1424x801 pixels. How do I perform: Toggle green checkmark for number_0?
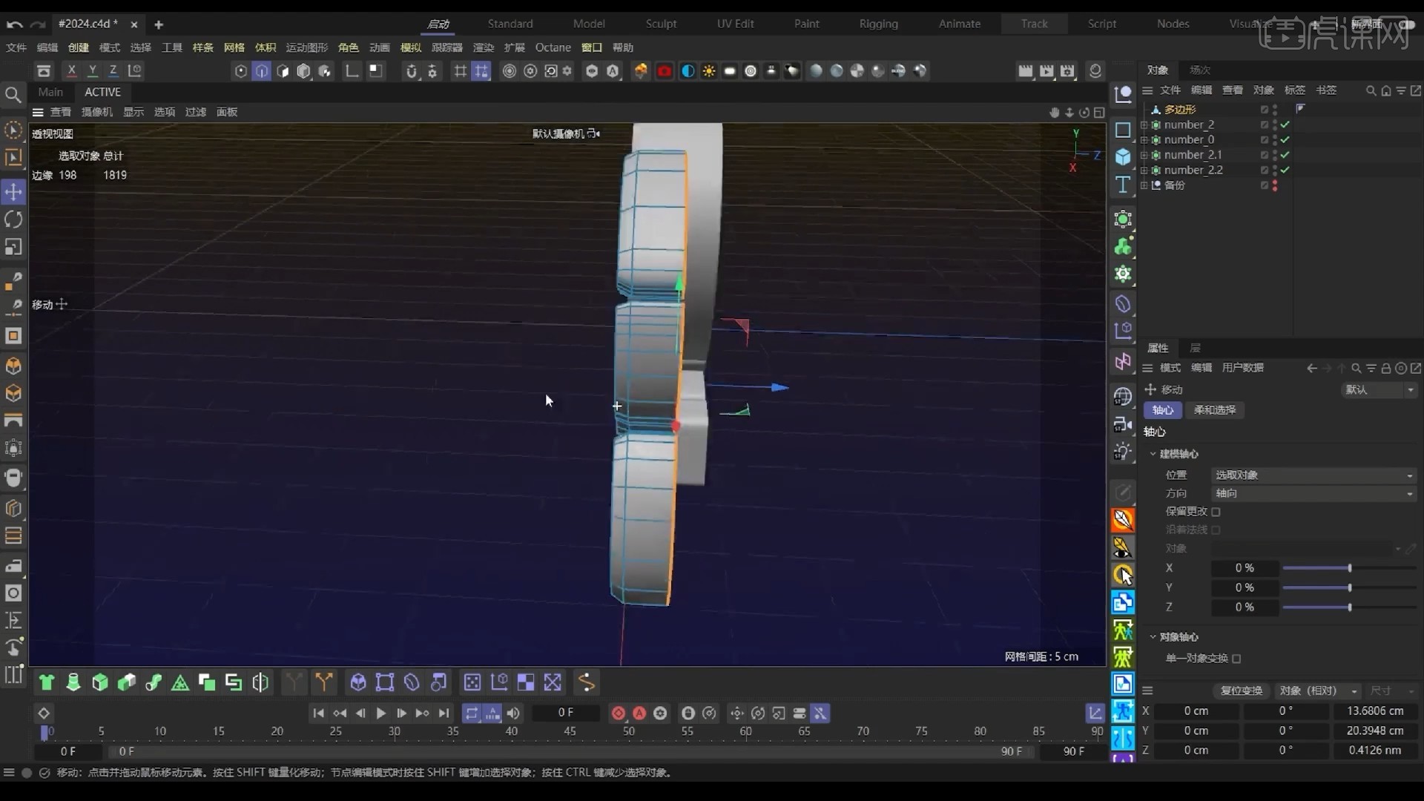pos(1285,139)
